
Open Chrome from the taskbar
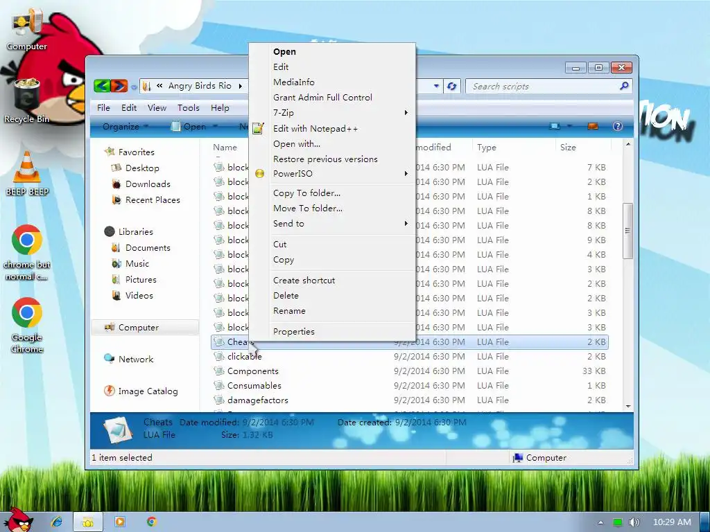(152, 522)
